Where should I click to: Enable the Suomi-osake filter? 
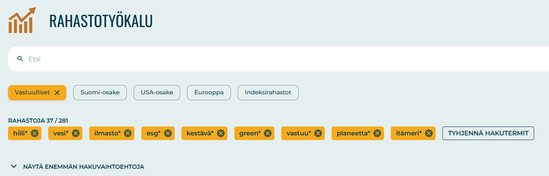(100, 93)
